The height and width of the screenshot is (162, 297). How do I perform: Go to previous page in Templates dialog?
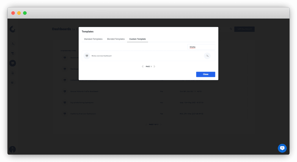tap(142, 66)
